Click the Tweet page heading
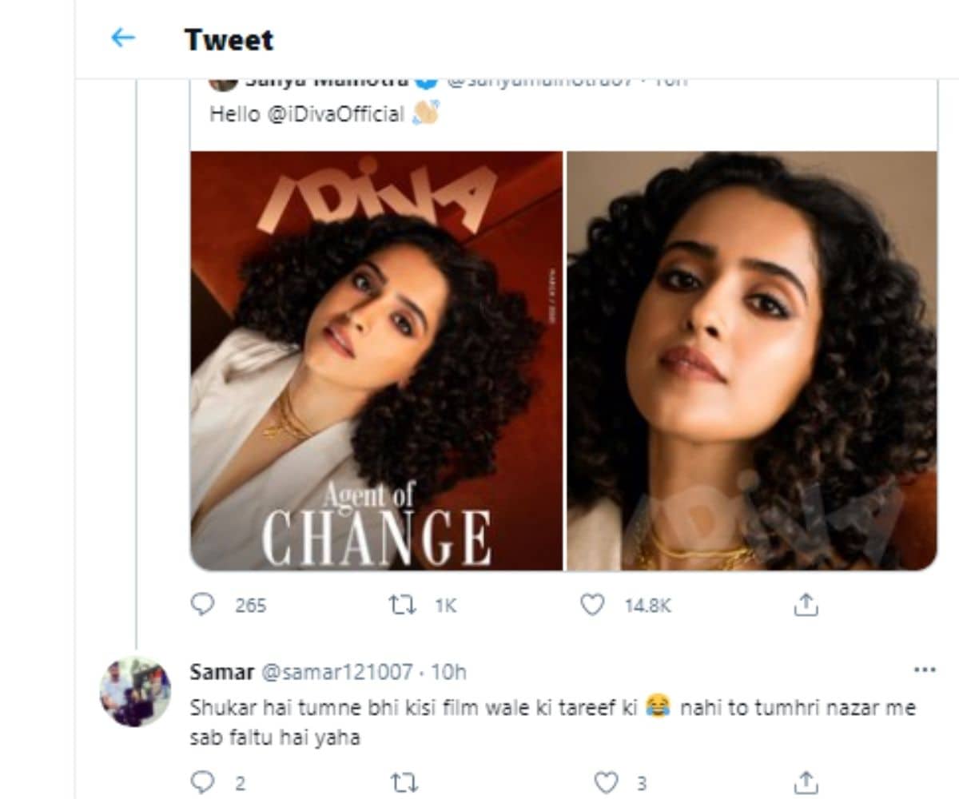This screenshot has height=799, width=959. click(229, 39)
